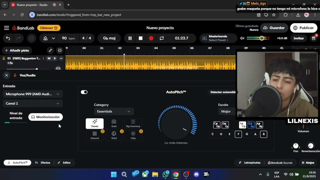320x180 pixels.
Task: Open Reggaeton track options three dots
Action: (x=43, y=58)
